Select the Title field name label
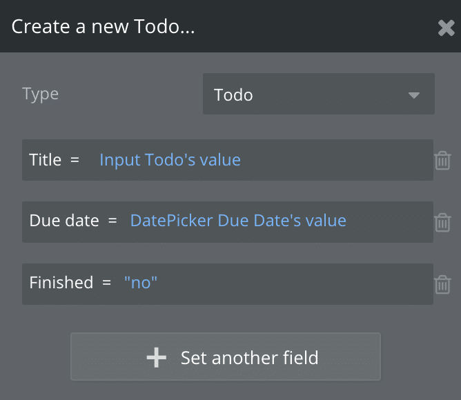Image resolution: width=461 pixels, height=400 pixels. (46, 160)
